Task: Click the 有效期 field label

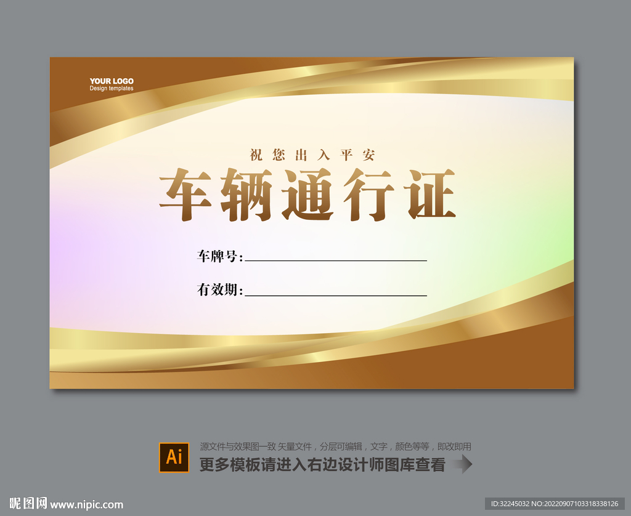Action: pos(216,289)
